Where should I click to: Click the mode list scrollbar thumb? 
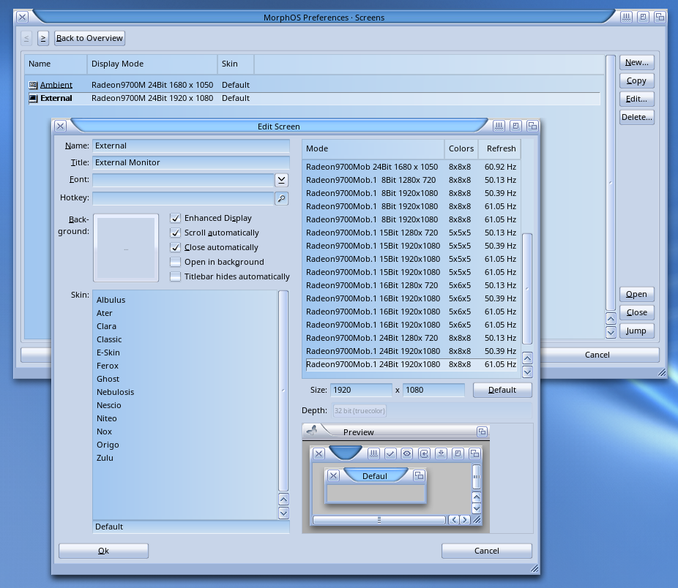coord(527,289)
